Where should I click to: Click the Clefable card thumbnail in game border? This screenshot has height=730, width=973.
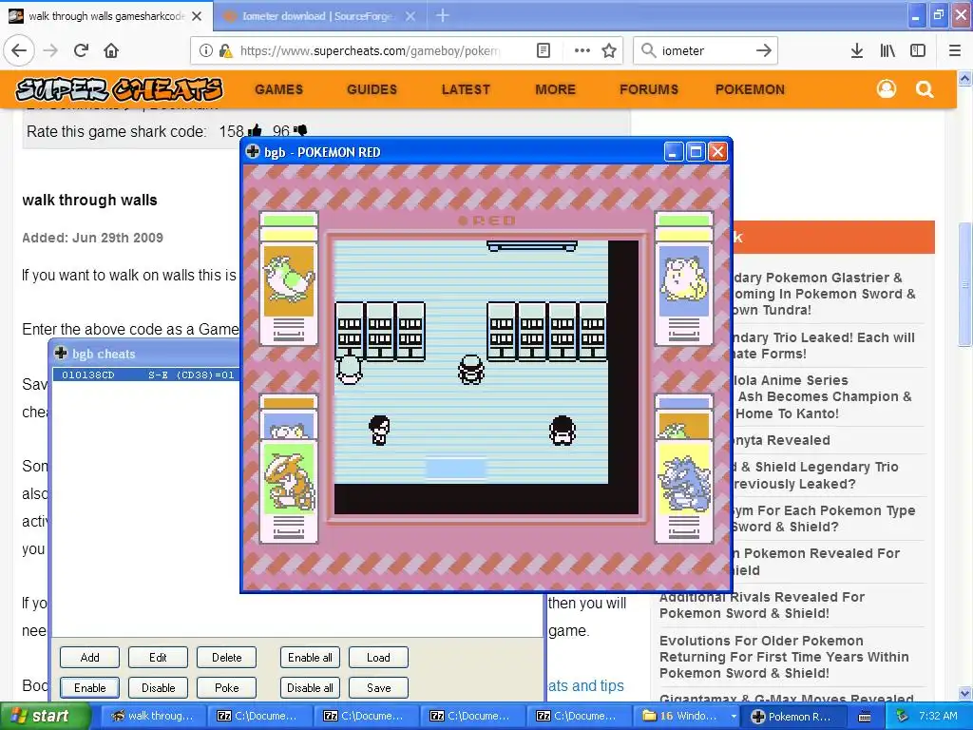point(684,279)
